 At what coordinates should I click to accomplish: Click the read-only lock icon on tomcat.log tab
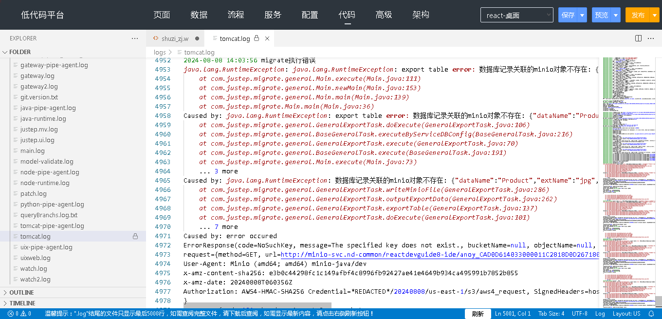(x=257, y=38)
